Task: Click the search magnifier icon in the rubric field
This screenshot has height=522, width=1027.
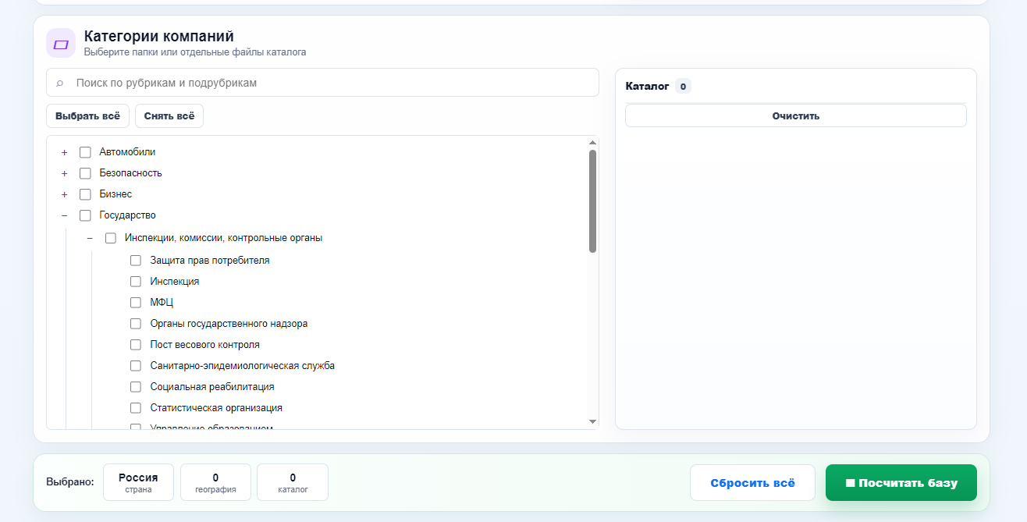Action: (x=60, y=83)
